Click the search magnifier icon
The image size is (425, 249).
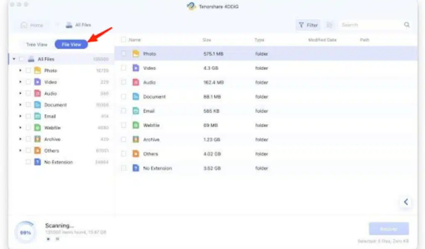tap(406, 24)
